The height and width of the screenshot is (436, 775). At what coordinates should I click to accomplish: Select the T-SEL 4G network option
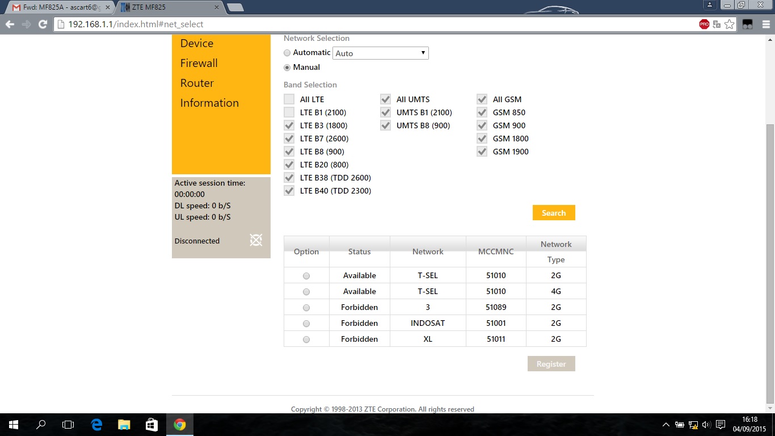(306, 292)
